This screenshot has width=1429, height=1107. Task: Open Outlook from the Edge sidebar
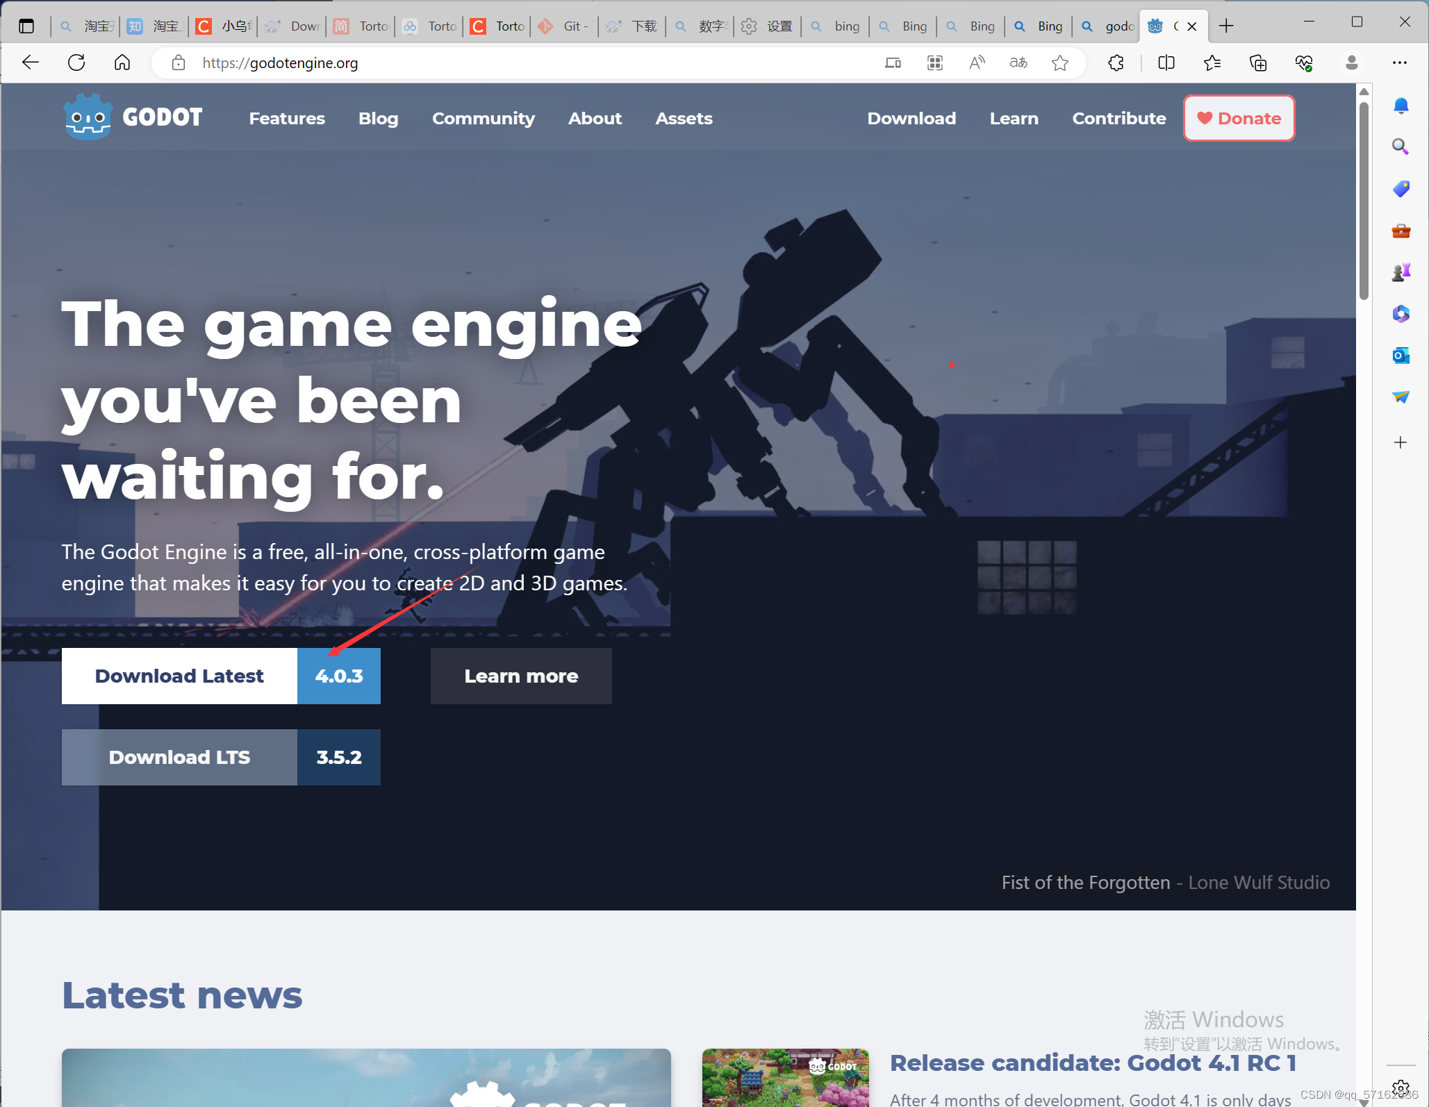click(x=1401, y=355)
